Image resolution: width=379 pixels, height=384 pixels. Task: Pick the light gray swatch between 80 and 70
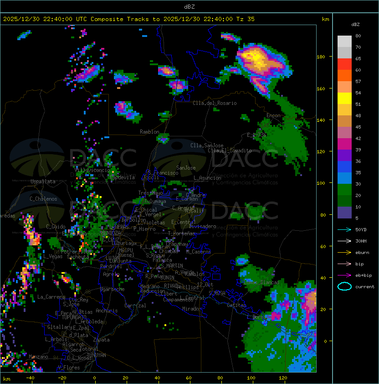point(344,42)
